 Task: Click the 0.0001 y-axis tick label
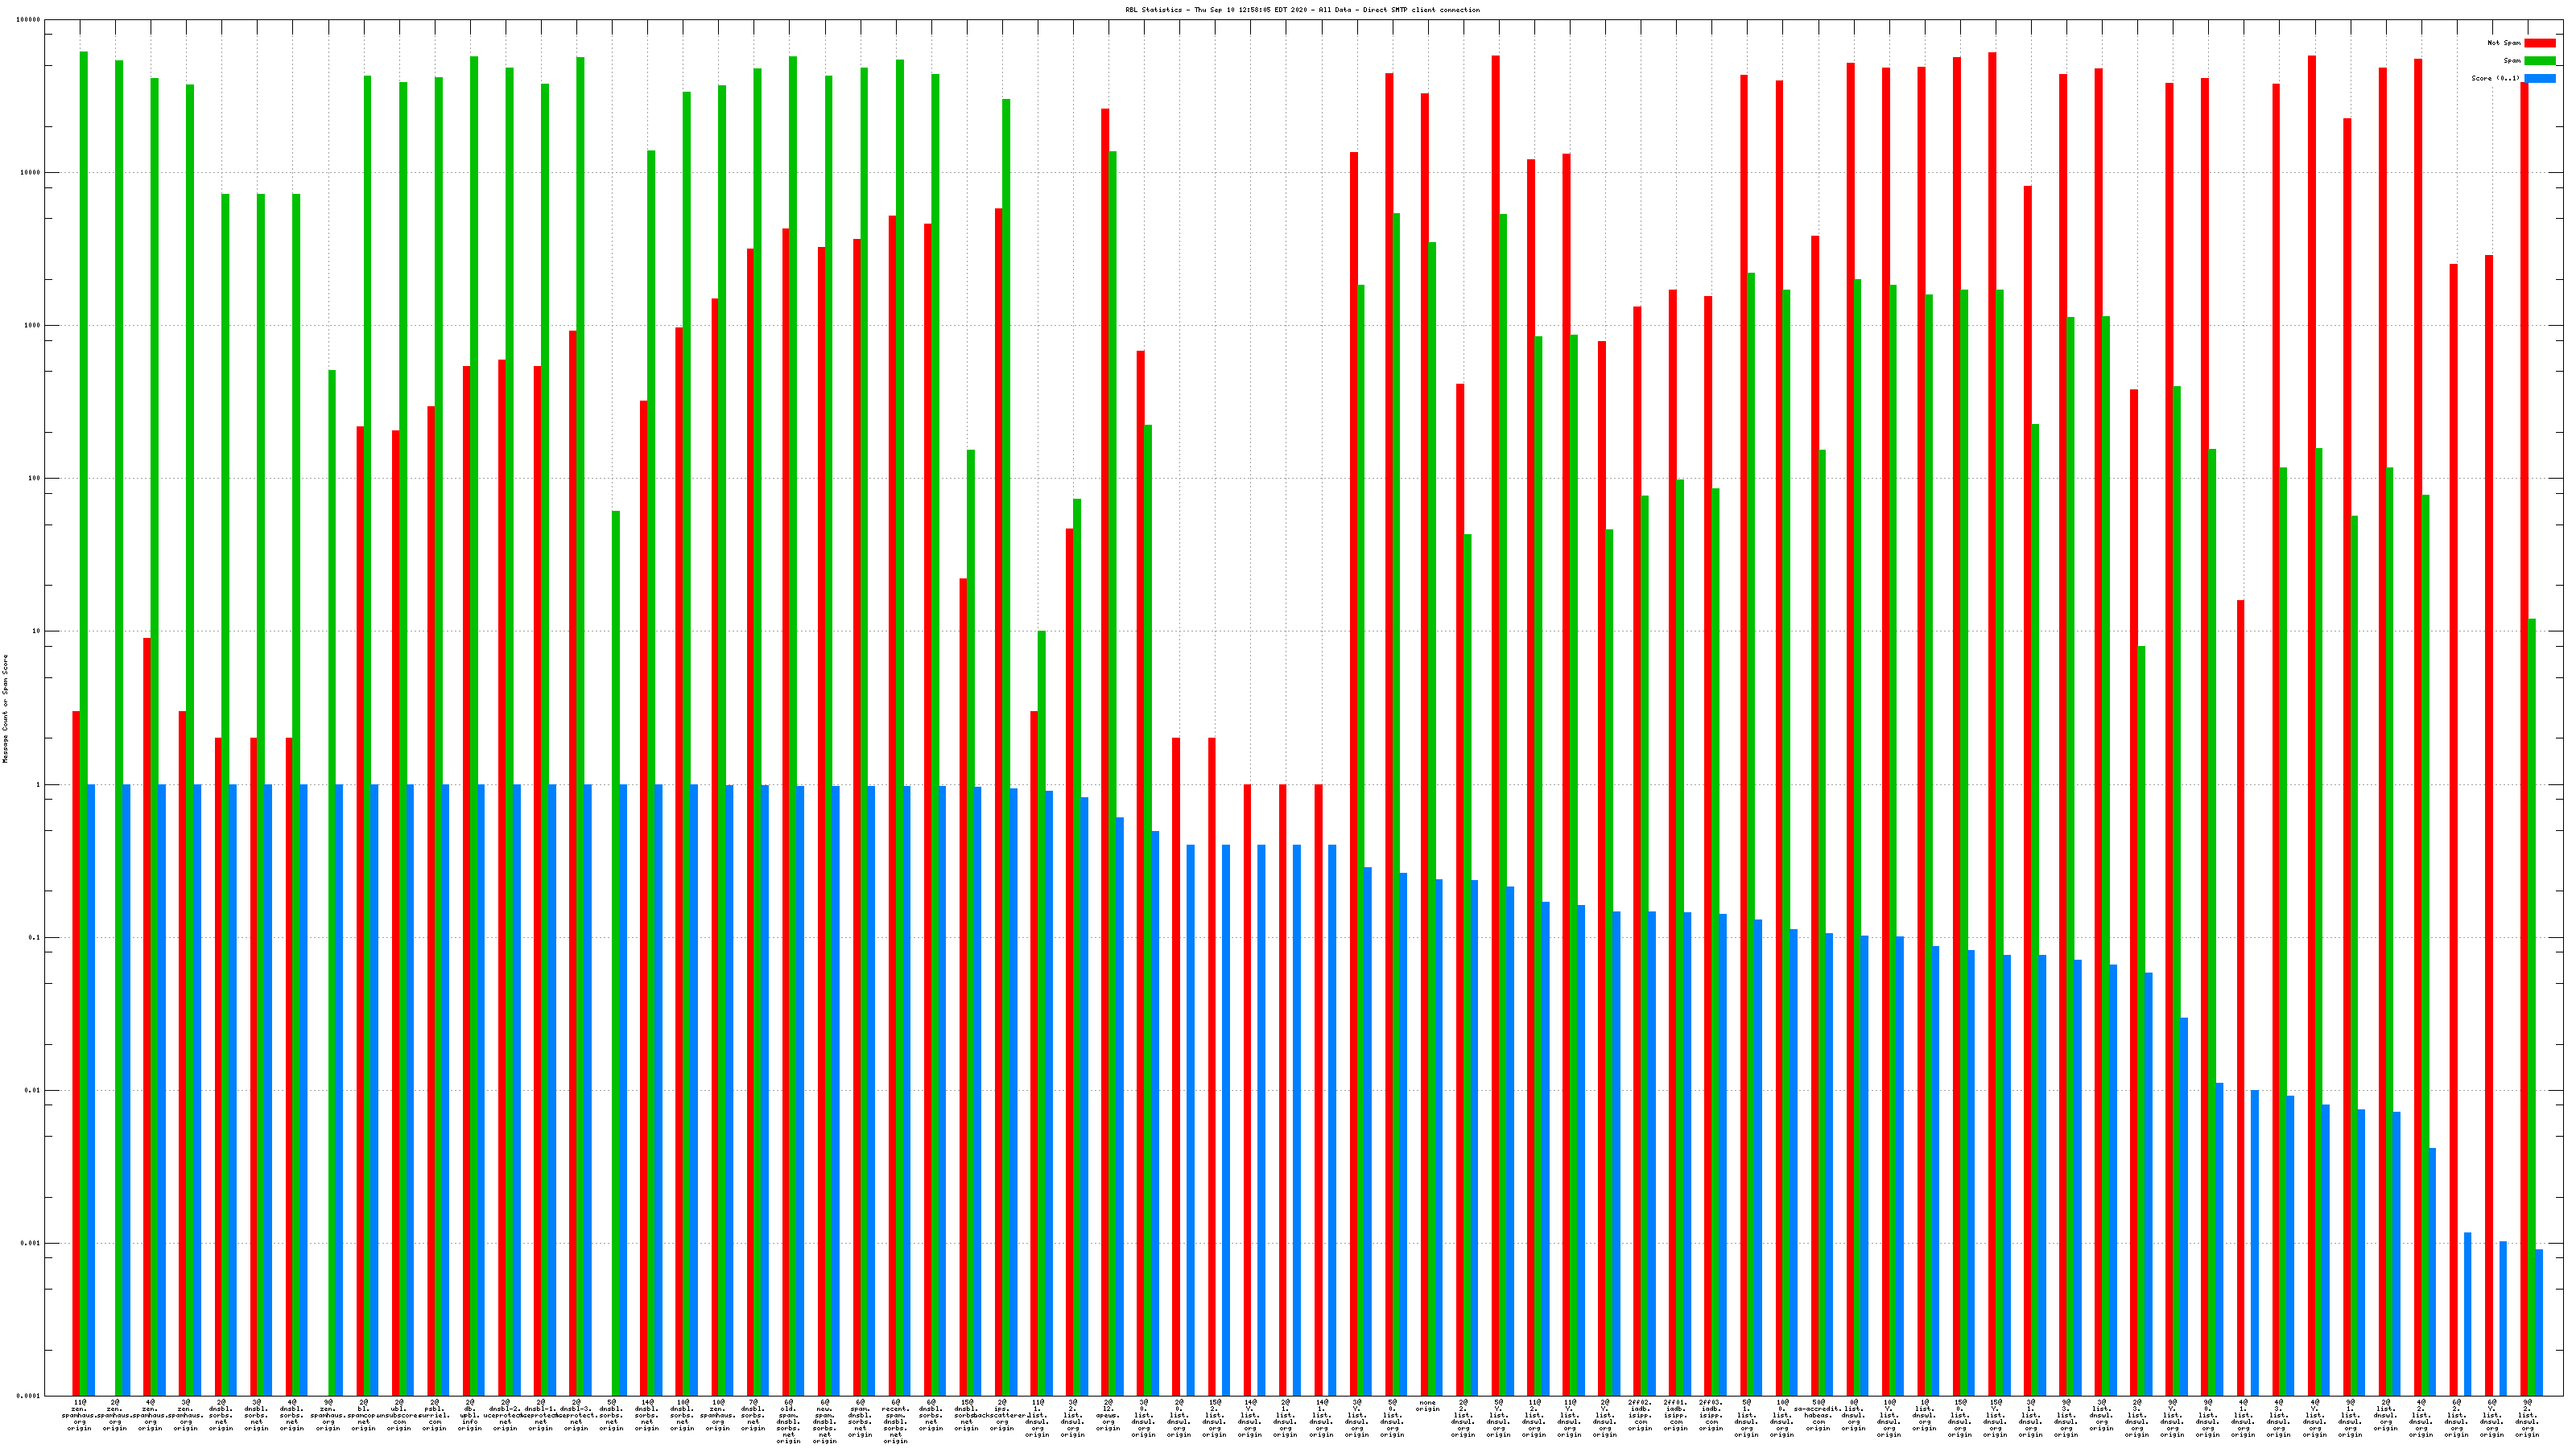(30, 1396)
